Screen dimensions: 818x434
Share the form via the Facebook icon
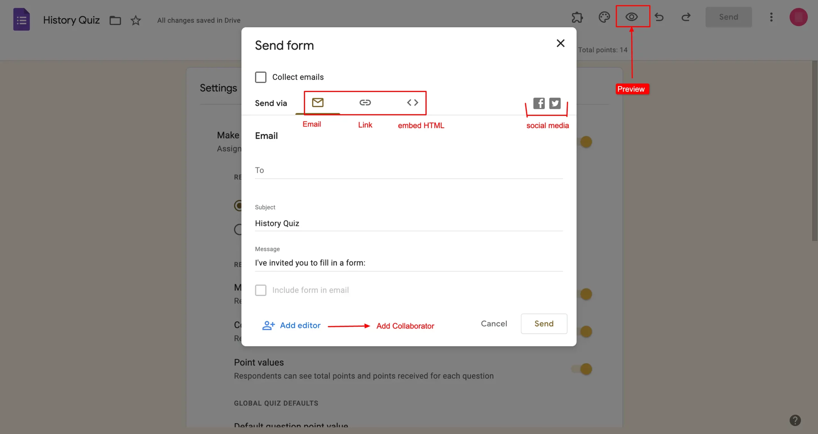click(x=539, y=103)
